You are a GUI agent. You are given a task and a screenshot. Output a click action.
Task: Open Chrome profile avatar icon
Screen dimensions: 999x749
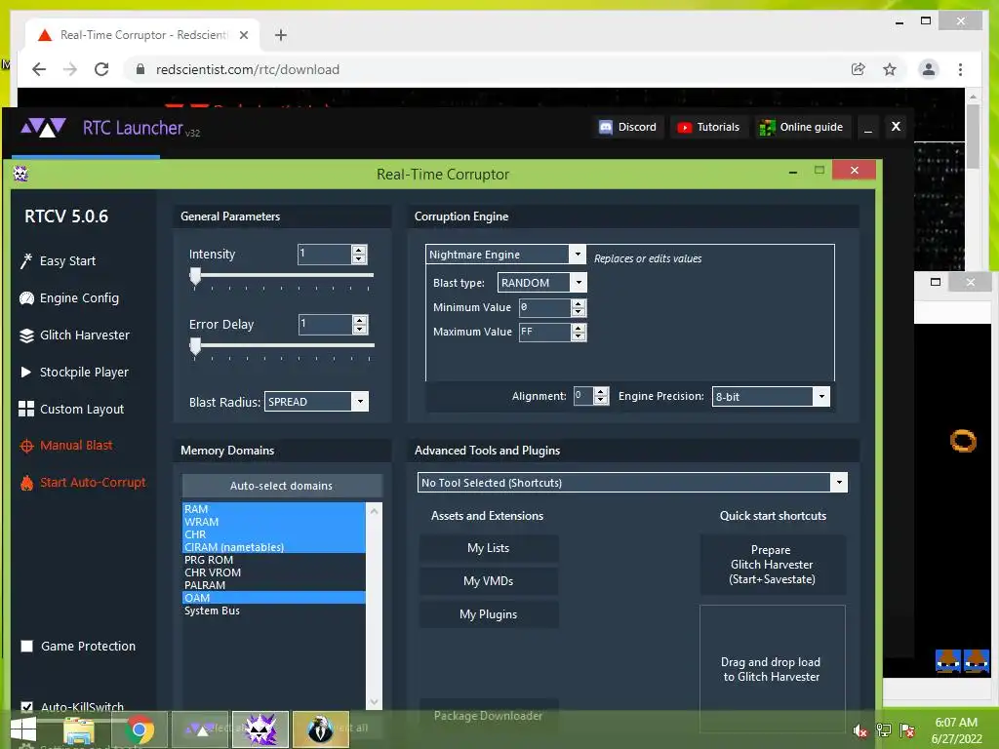pyautogui.click(x=929, y=69)
